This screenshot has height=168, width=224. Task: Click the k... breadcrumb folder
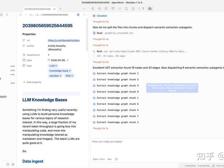point(38,15)
